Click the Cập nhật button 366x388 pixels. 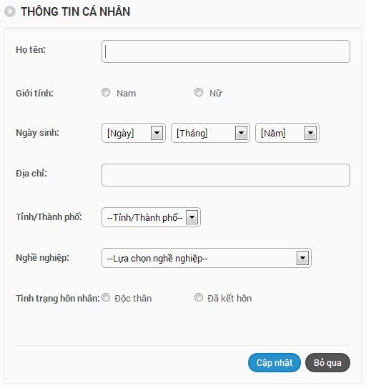274,362
